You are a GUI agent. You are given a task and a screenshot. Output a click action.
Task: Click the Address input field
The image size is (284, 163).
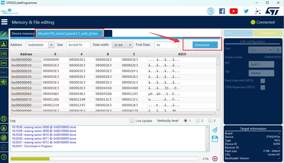(x=37, y=45)
